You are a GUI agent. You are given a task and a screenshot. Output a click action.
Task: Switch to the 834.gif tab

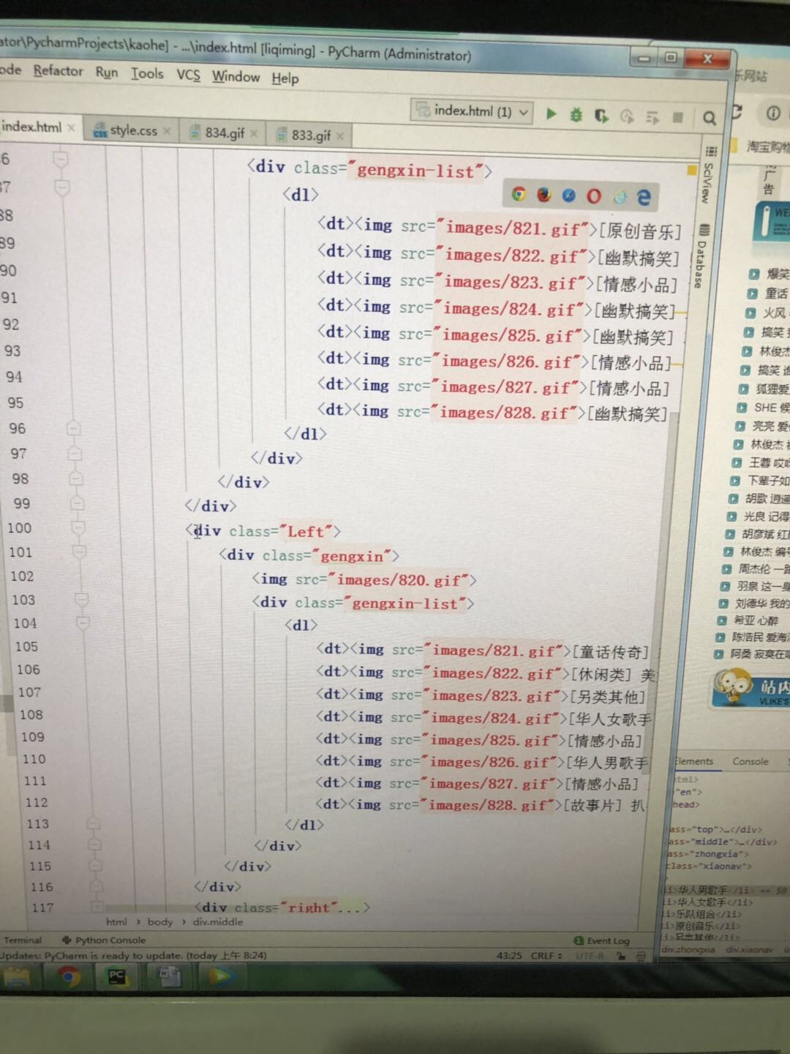pyautogui.click(x=224, y=132)
